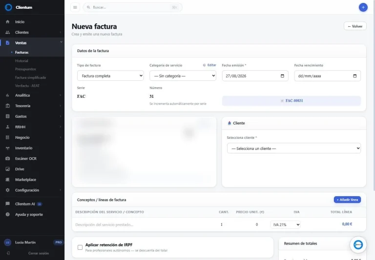Click the Escáner OCR camera icon
This screenshot has height=260, width=375.
[8, 158]
